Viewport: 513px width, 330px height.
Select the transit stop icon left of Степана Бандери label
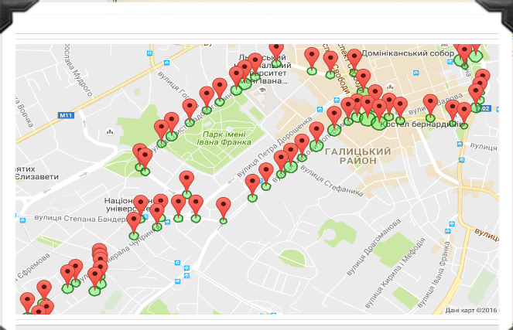[24, 218]
